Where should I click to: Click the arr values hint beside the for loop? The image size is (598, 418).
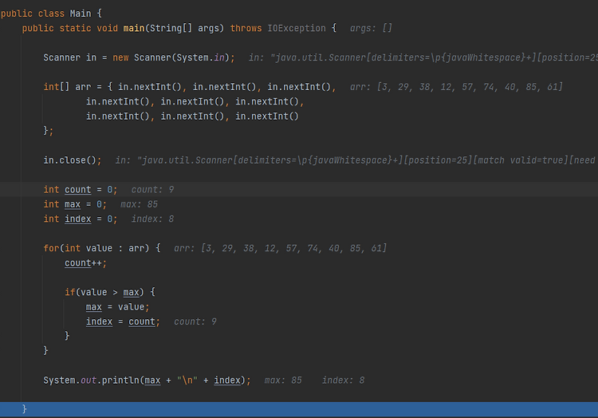281,248
